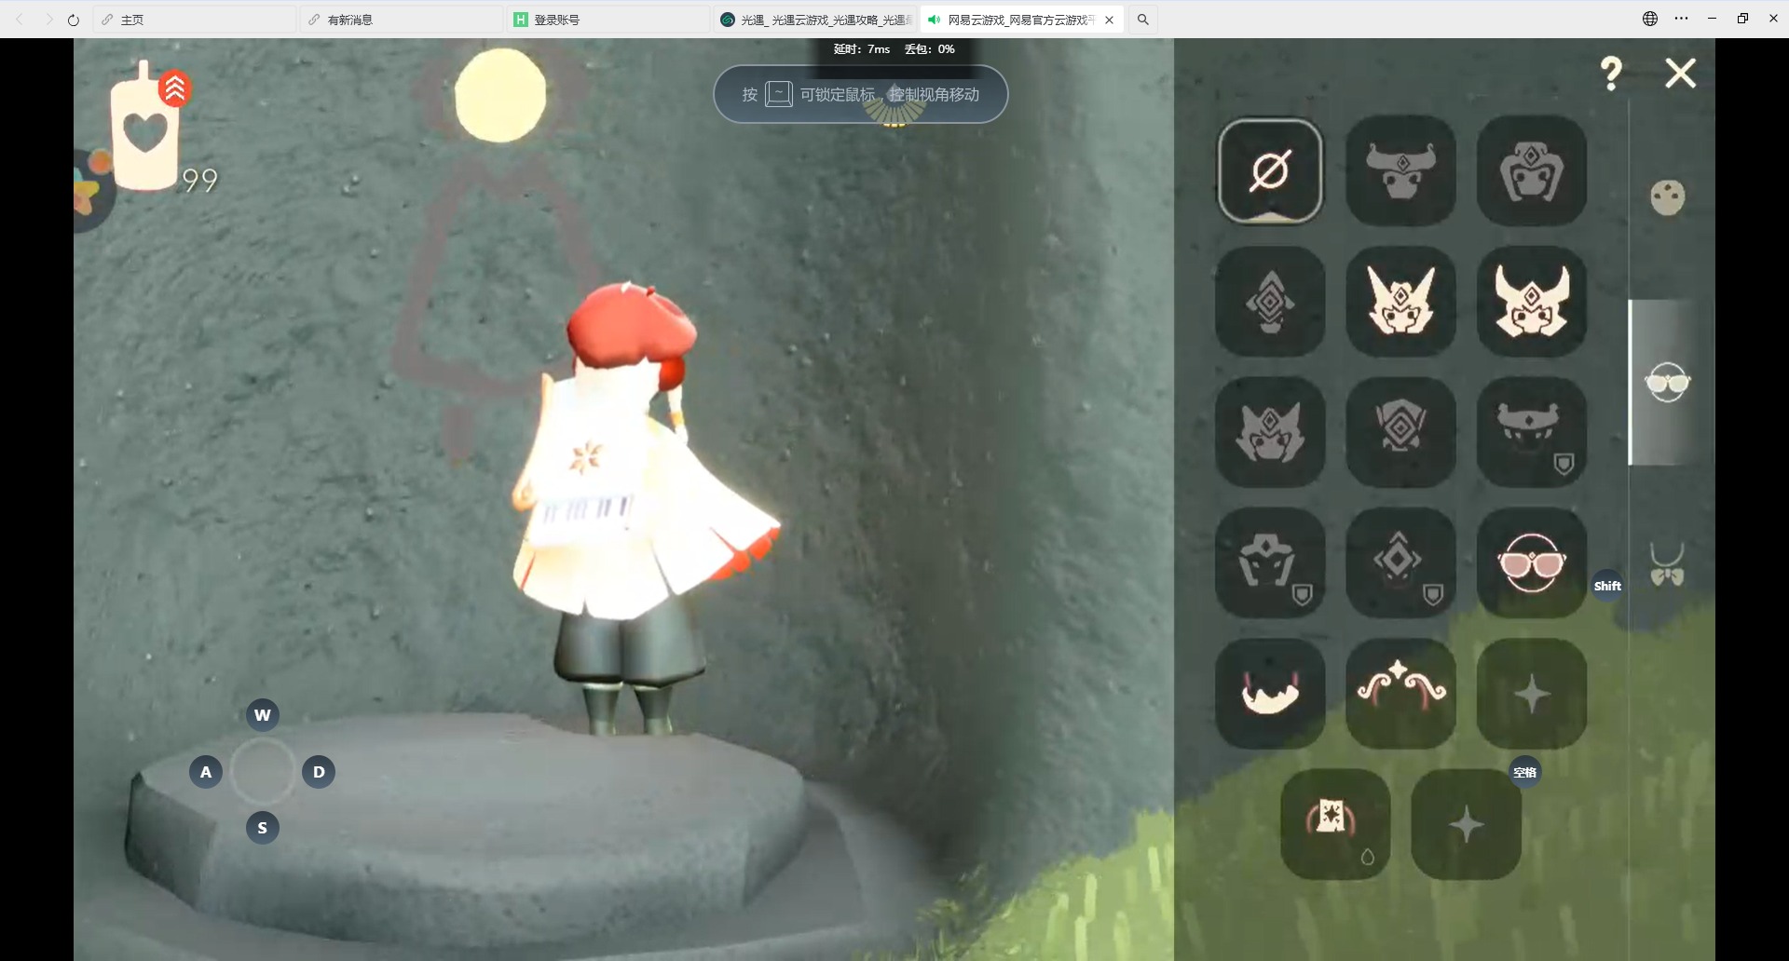Click the 延时: 7ms latency text
Viewport: 1789px width, 961px height.
(x=862, y=49)
